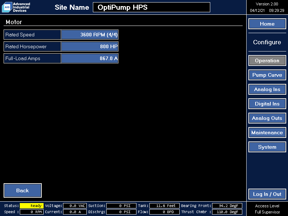Screen dimensions: 288x216
Task: Click the Current 0.0 A readout
Action: click(75, 212)
